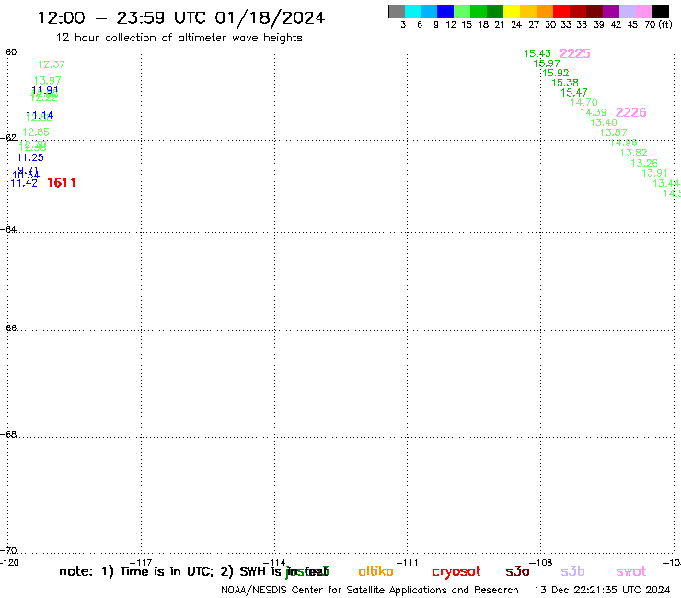Click the -114 longitude axis label
Screen dimensions: 681x598
(x=274, y=563)
